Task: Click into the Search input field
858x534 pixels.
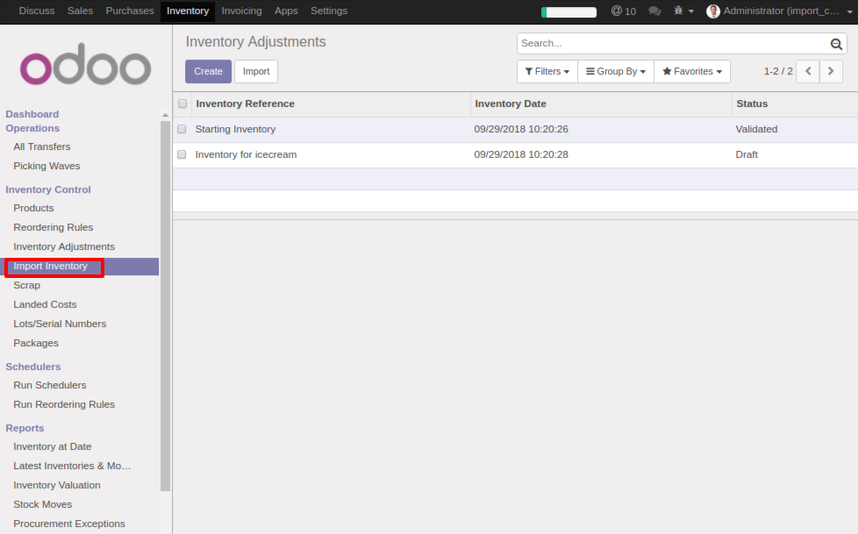Action: 671,44
